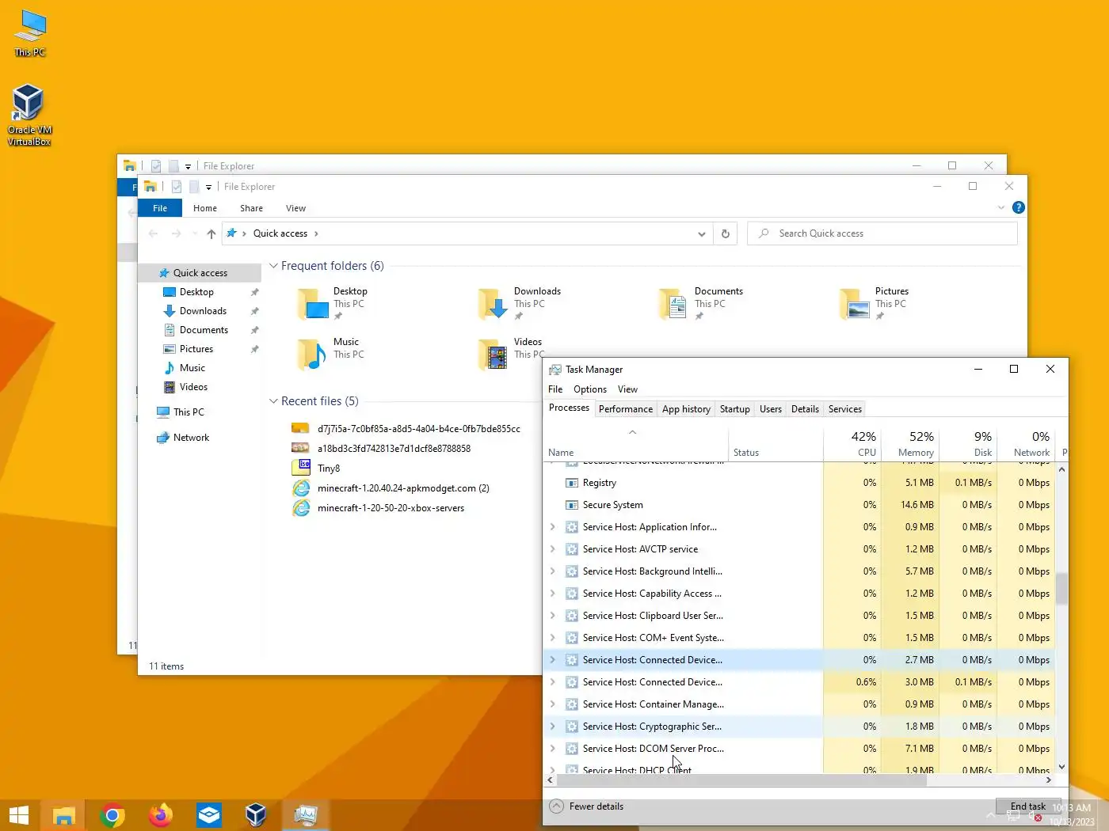Select Network in navigation pane
The width and height of the screenshot is (1109, 831).
191,438
